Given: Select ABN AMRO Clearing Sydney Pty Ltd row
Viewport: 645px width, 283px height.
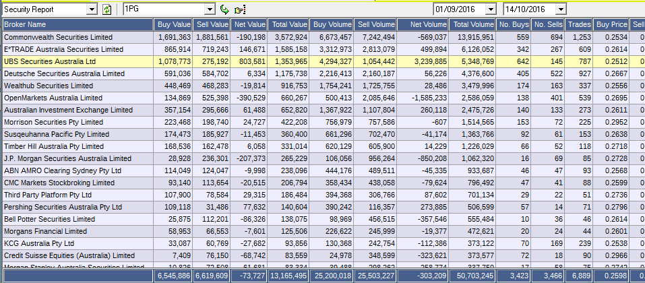Looking at the screenshot, I should (322, 170).
